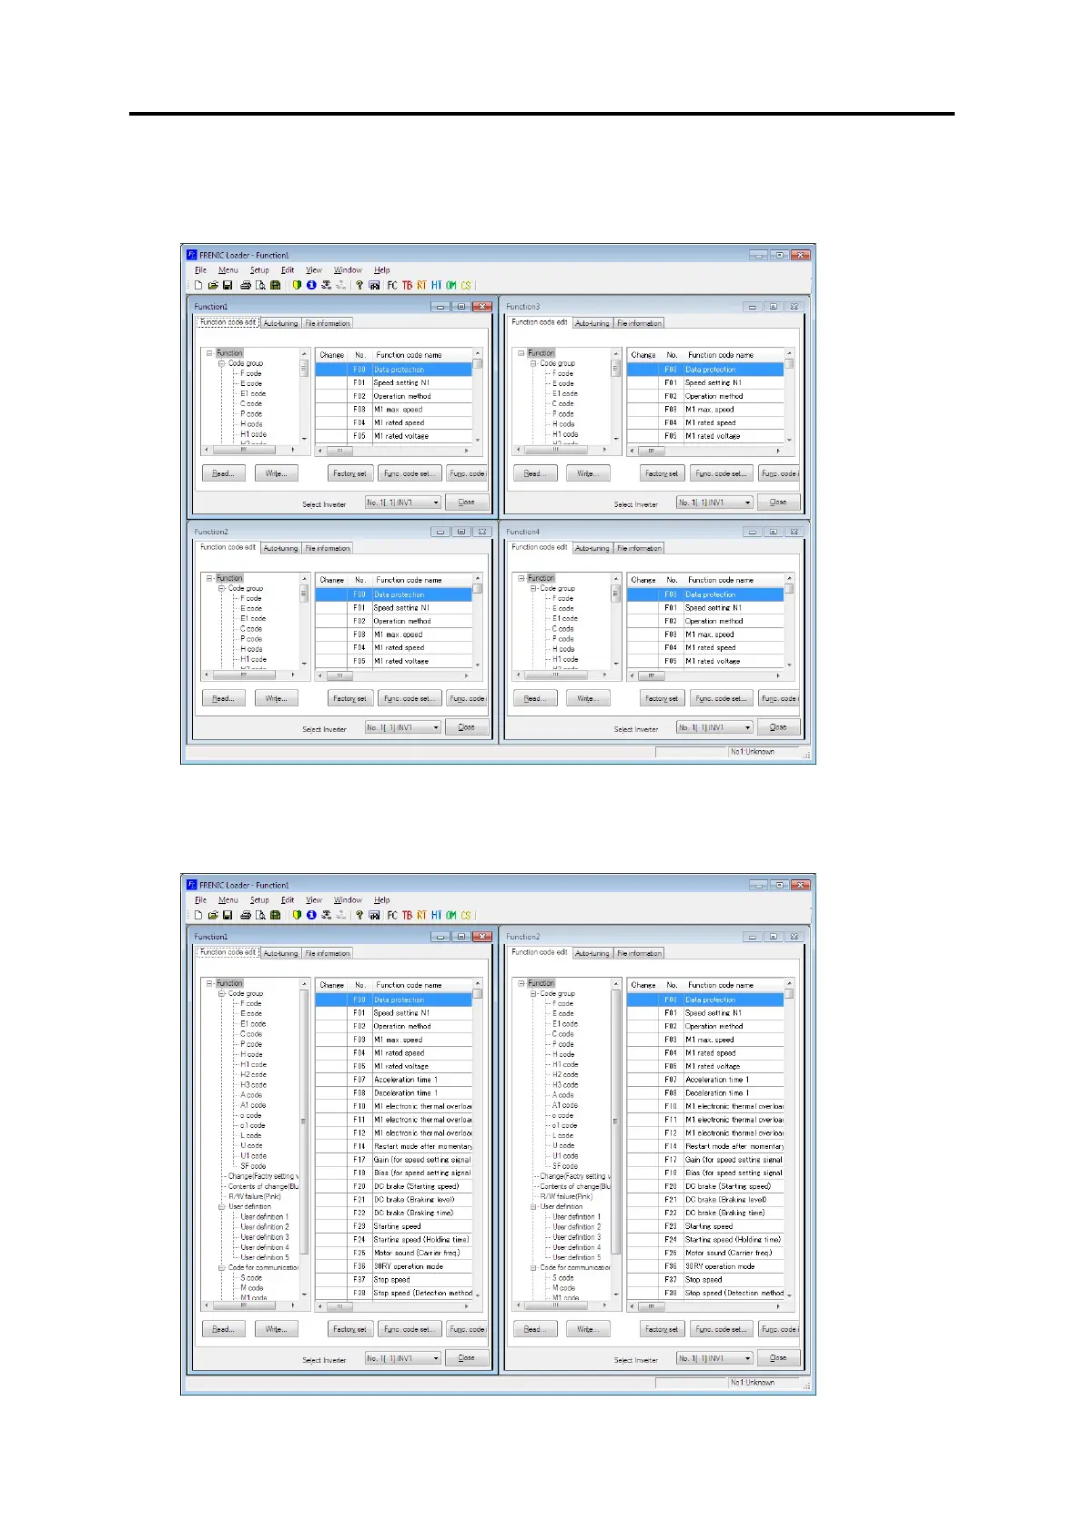Click Print icon in two-window screenshot toolbar

(x=246, y=915)
